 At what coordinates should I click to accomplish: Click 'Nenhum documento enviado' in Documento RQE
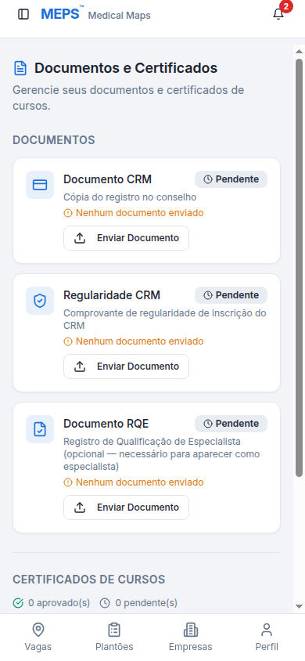pyautogui.click(x=140, y=482)
